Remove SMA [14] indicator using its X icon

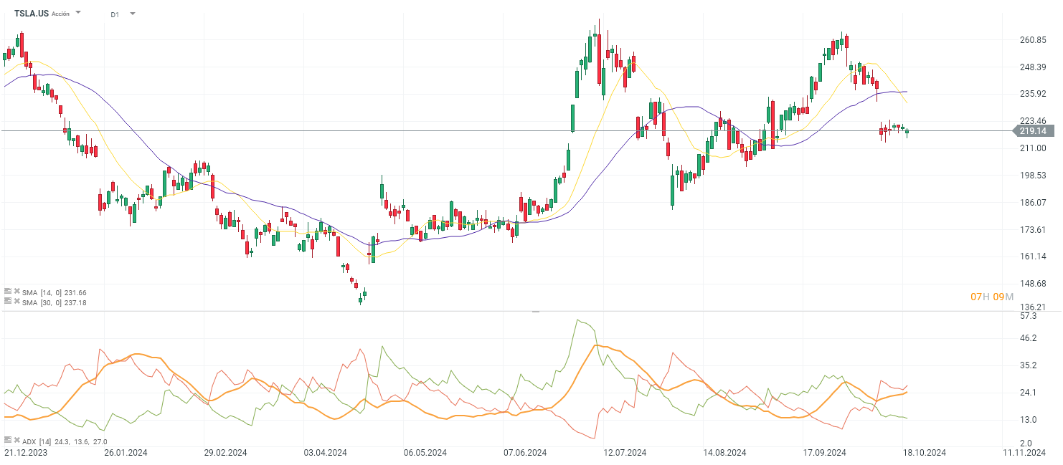pyautogui.click(x=16, y=292)
